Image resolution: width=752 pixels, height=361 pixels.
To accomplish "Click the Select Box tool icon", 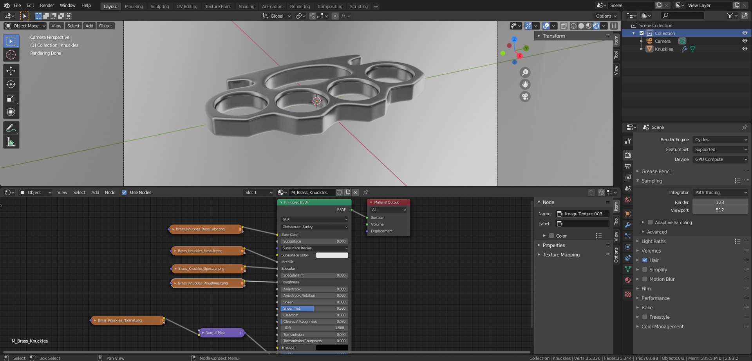I will [x=11, y=41].
